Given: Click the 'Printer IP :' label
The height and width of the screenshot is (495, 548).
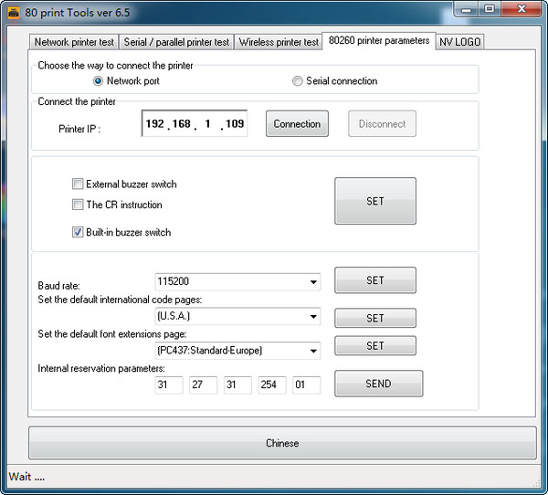Looking at the screenshot, I should [x=79, y=129].
